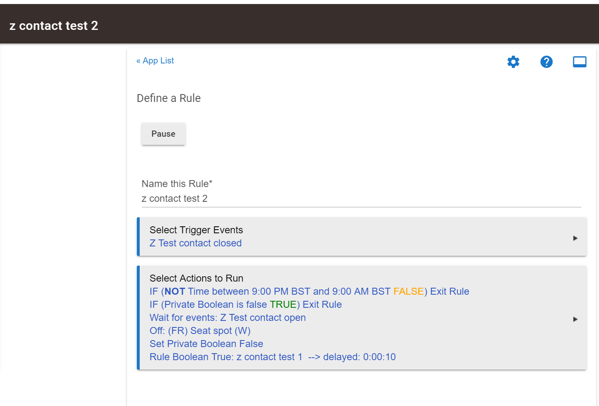The width and height of the screenshot is (599, 406).
Task: Go back to App List
Action: (155, 61)
